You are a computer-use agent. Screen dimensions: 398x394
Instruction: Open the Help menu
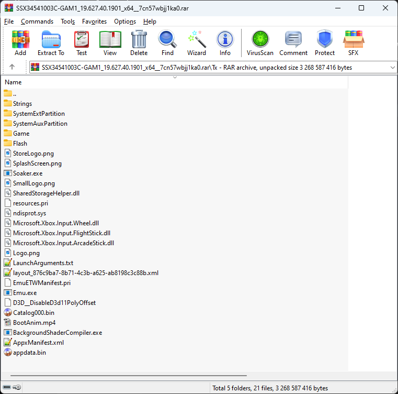click(x=150, y=21)
